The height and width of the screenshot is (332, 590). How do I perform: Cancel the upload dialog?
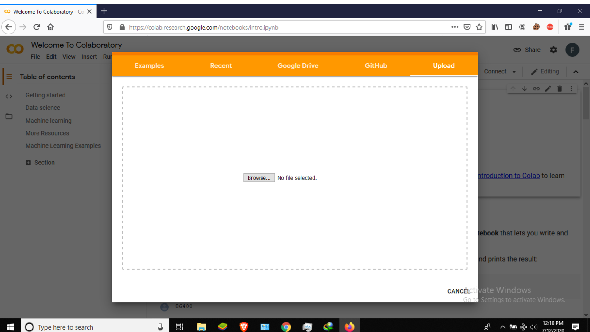(458, 291)
